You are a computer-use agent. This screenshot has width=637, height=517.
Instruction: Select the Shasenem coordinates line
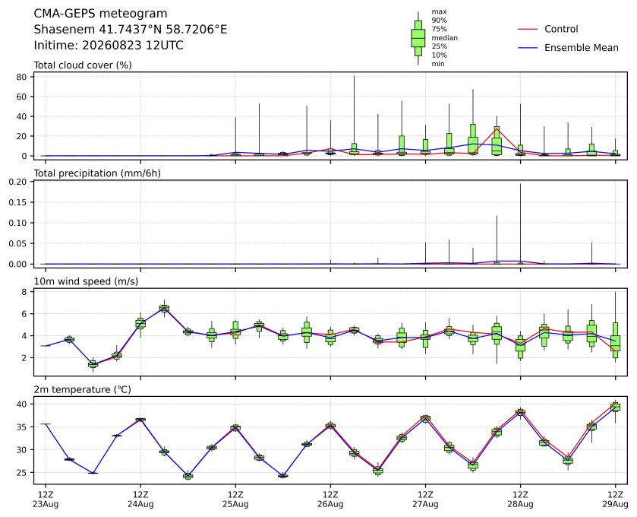tap(131, 30)
